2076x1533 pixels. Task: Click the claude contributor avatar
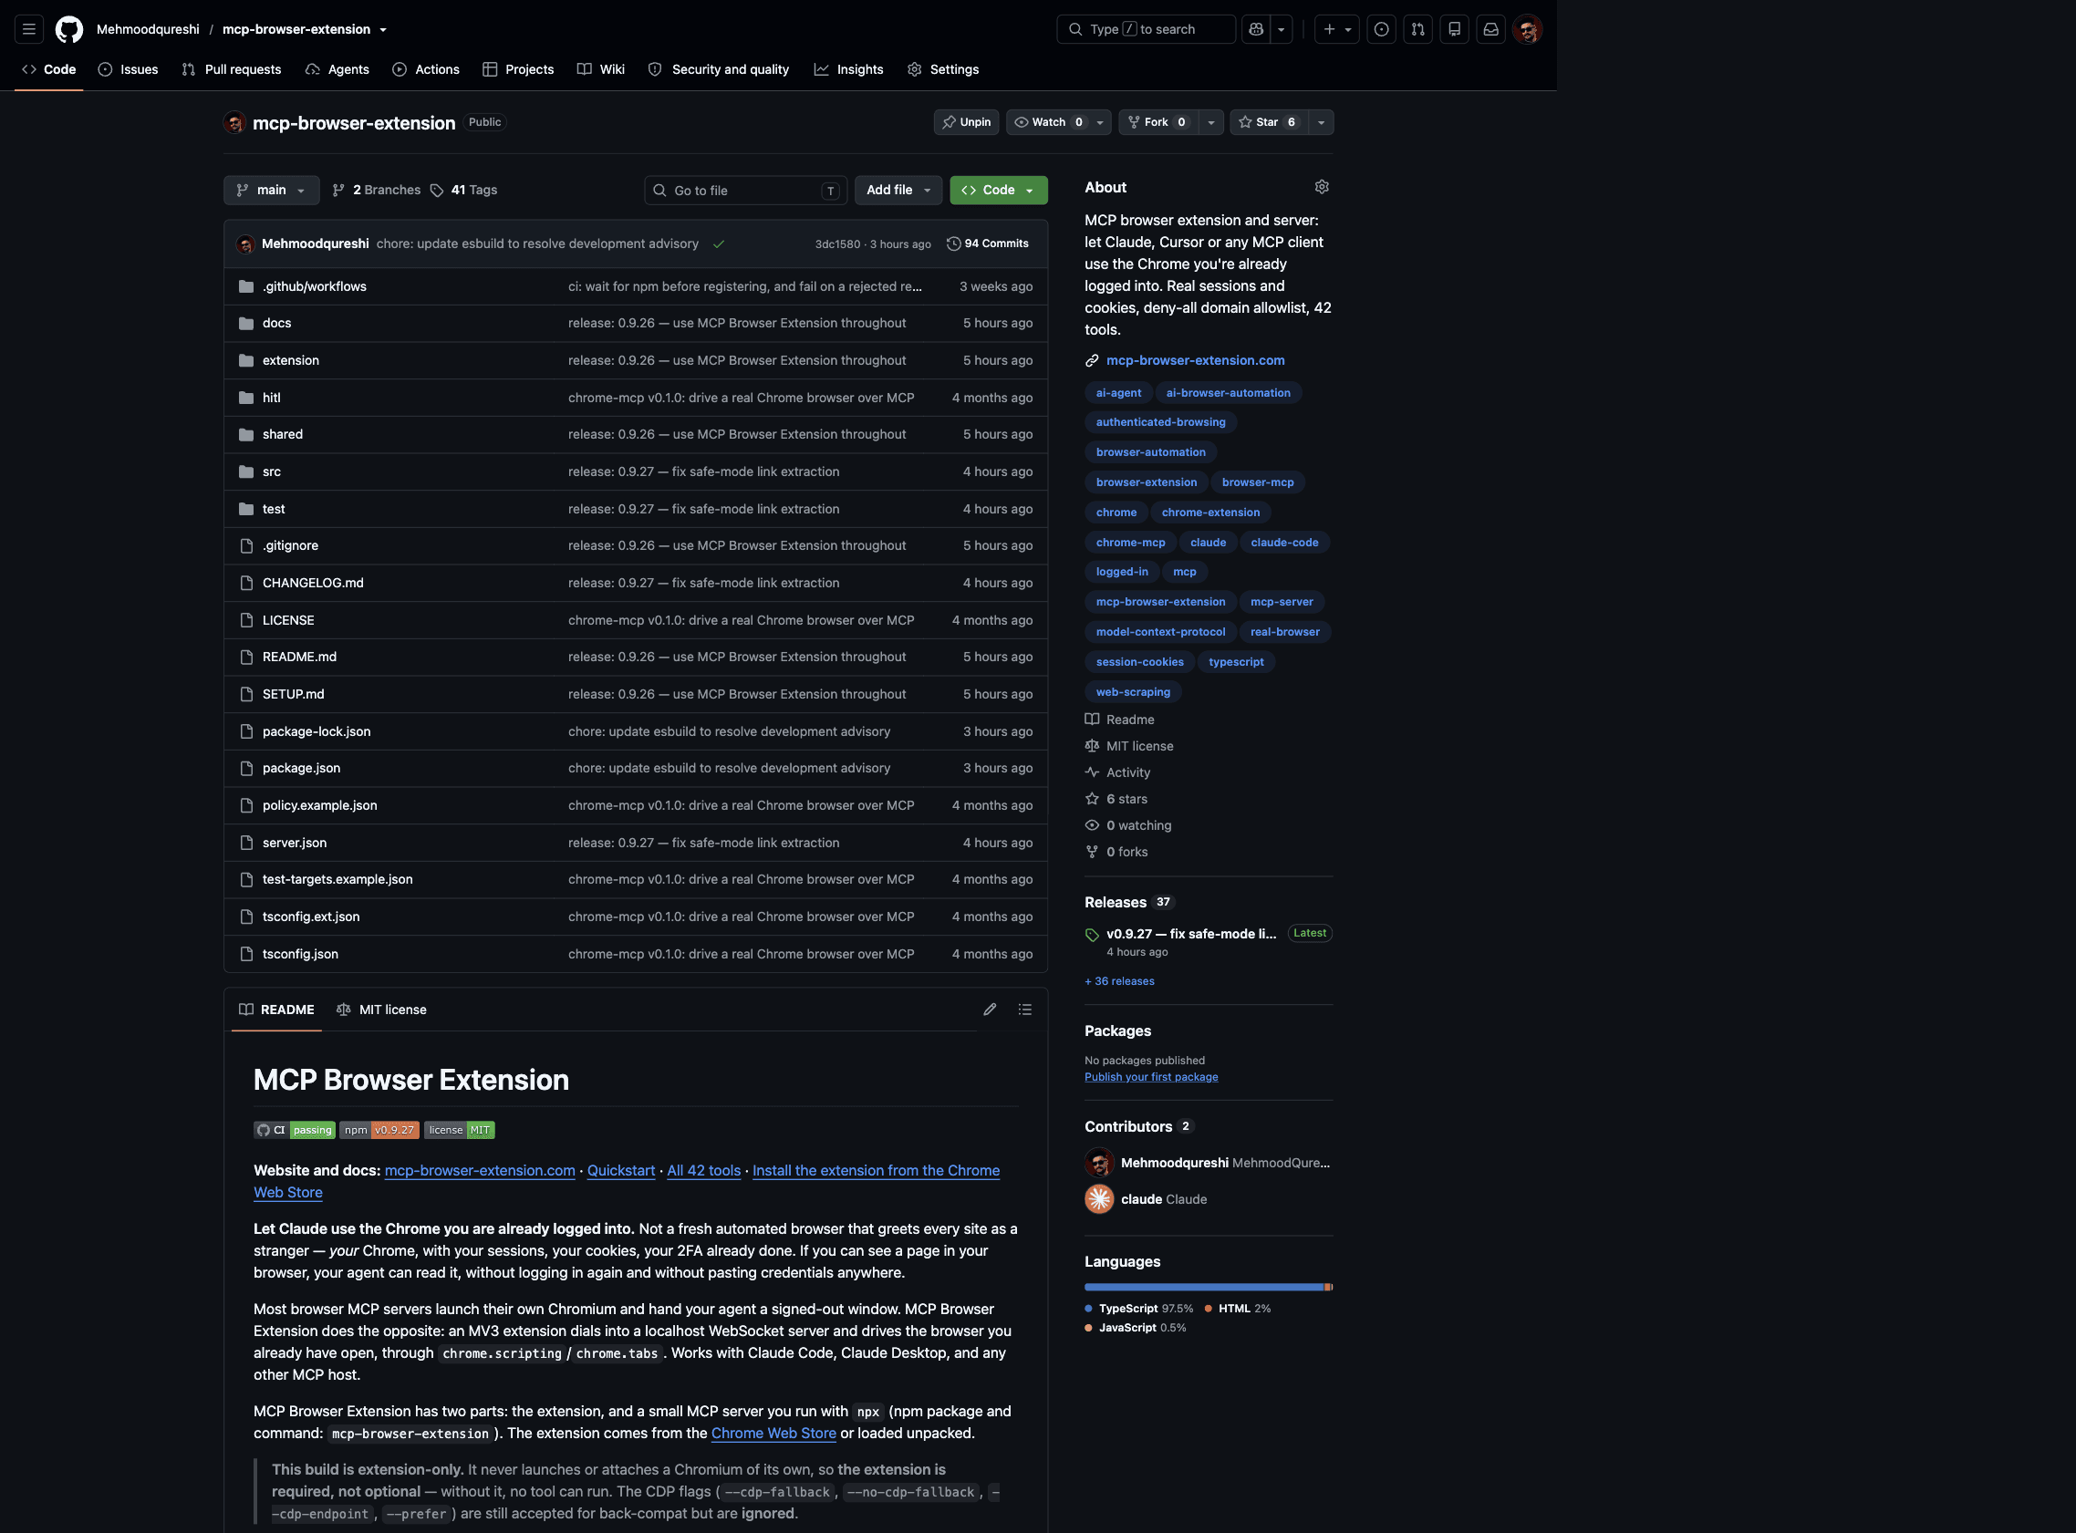1099,1199
